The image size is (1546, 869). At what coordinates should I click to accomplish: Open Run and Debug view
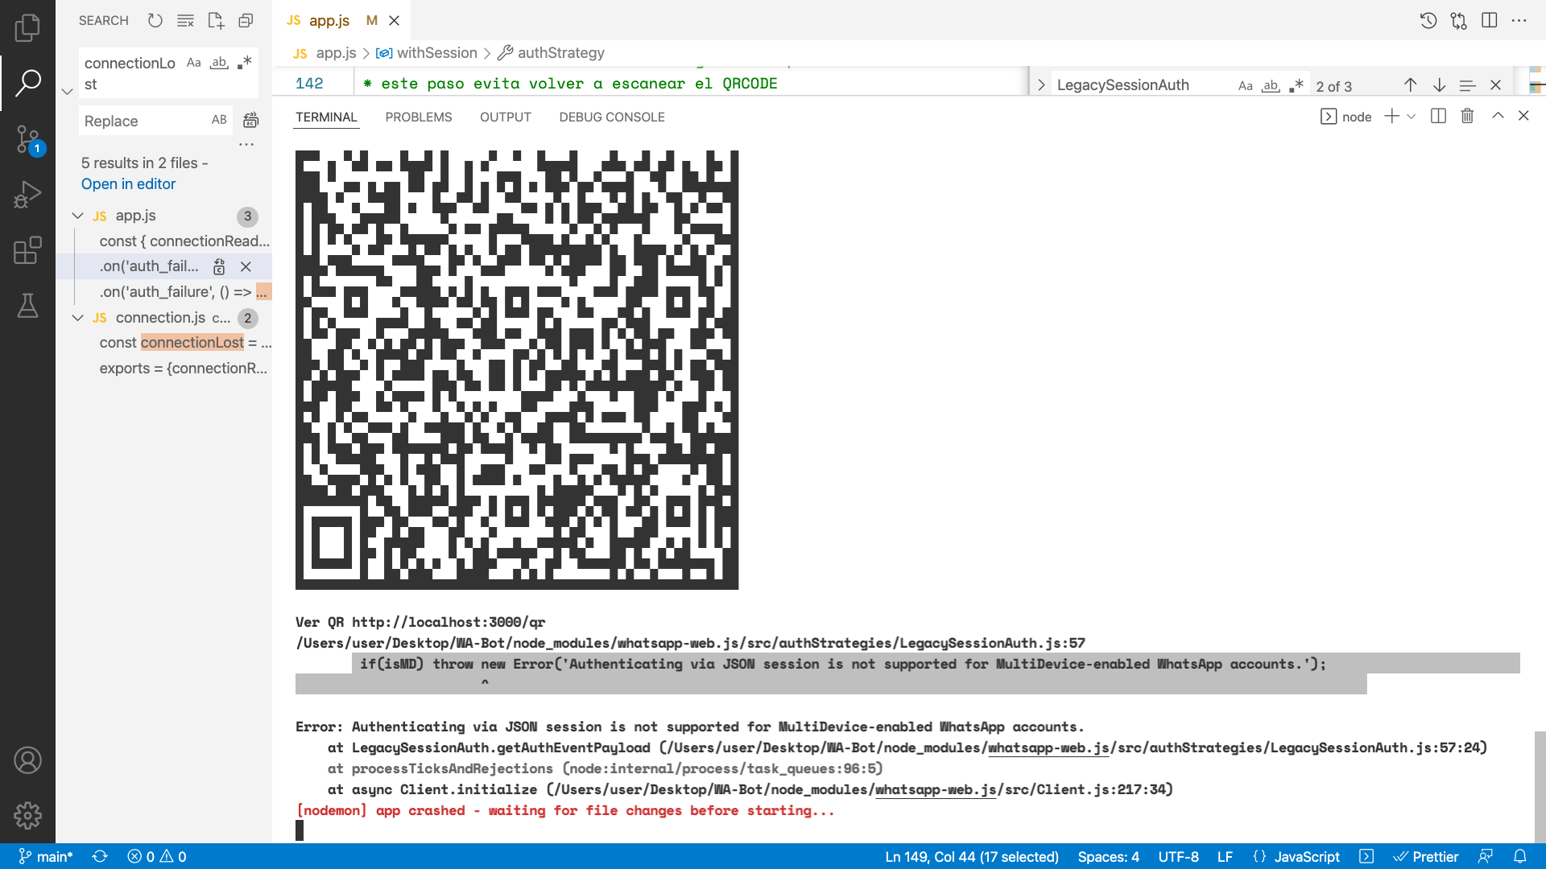click(x=27, y=195)
